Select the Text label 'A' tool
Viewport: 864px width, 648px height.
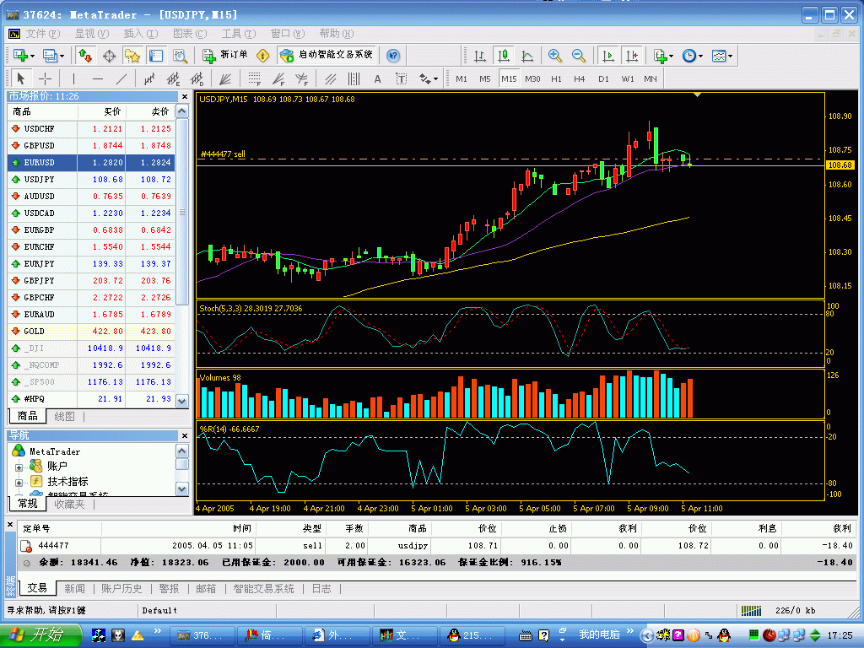pos(377,79)
